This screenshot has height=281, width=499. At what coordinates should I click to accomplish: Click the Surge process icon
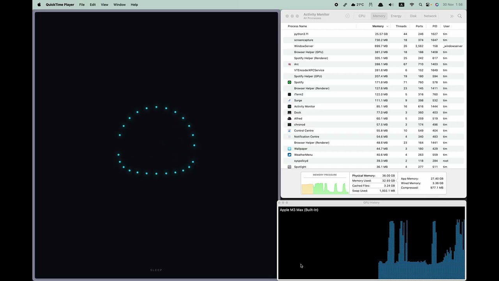pyautogui.click(x=289, y=100)
